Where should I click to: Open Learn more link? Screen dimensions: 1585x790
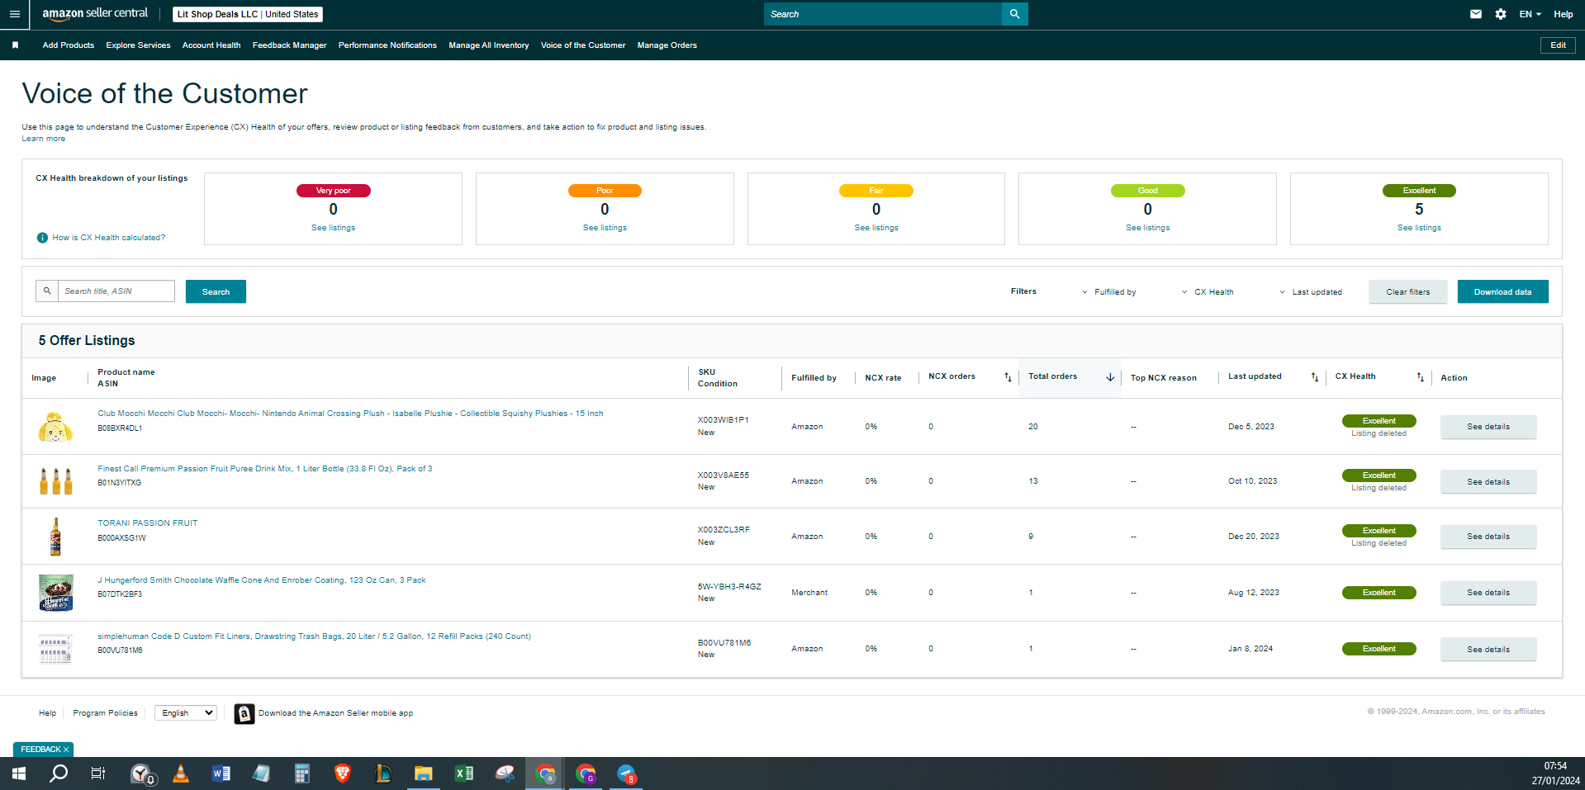click(x=43, y=139)
